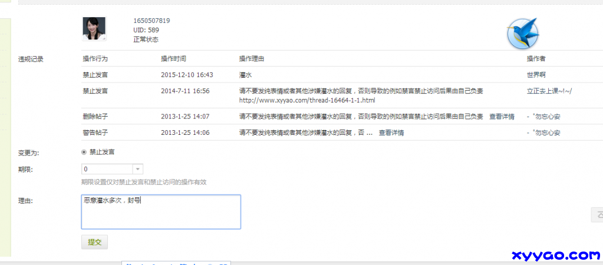This screenshot has height=265, width=603.
Task: Click into the 期限 value field
Action: tap(106, 169)
